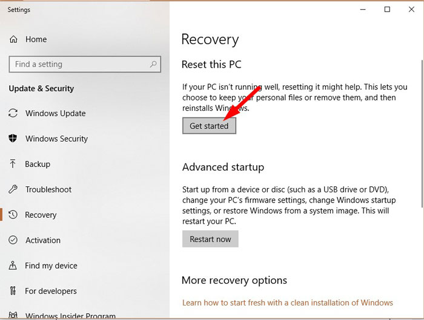Screen dimensions: 424x320
Task: Select Backup in the sidebar
Action: point(38,164)
